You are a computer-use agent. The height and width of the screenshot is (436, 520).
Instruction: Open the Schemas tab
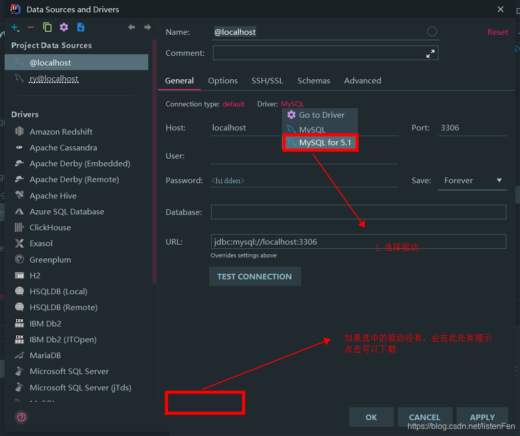(314, 81)
